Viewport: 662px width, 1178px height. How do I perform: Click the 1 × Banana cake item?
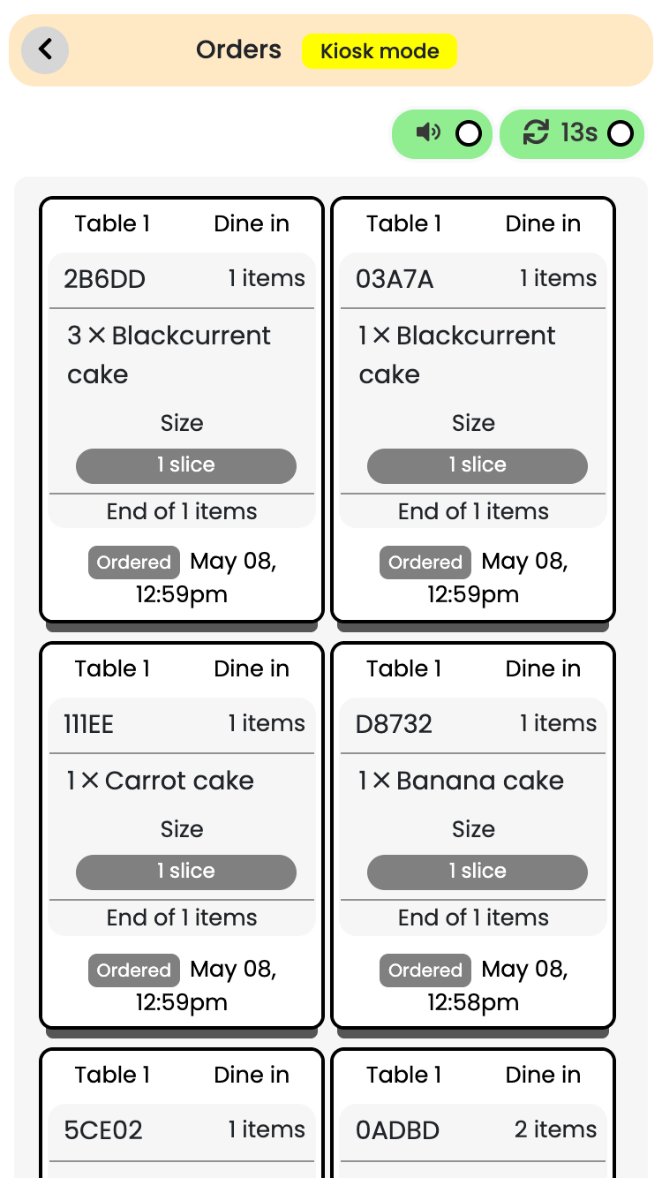point(461,781)
